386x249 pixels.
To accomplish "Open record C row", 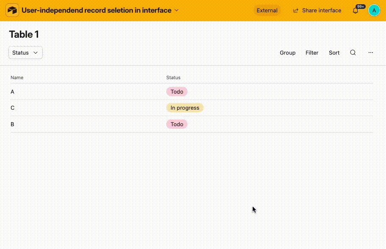I will click(192, 108).
